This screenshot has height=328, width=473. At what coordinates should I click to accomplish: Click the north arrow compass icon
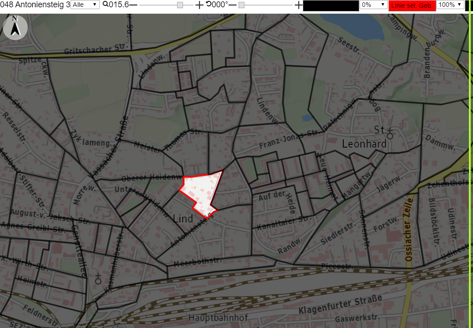coord(15,27)
